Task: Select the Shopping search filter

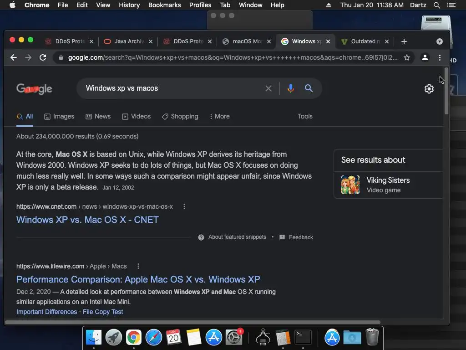Action: click(180, 116)
